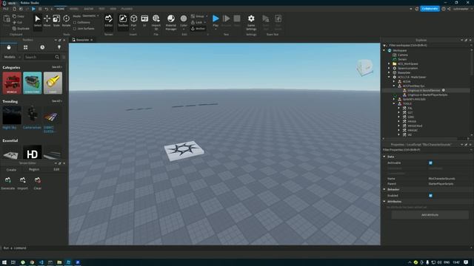
Task: Open the UI editor button
Action: (x=144, y=21)
